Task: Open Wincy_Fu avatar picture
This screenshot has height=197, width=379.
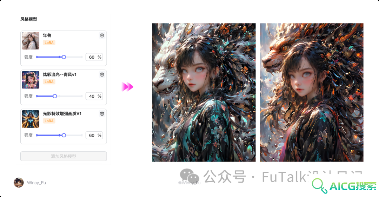Action: tap(19, 183)
